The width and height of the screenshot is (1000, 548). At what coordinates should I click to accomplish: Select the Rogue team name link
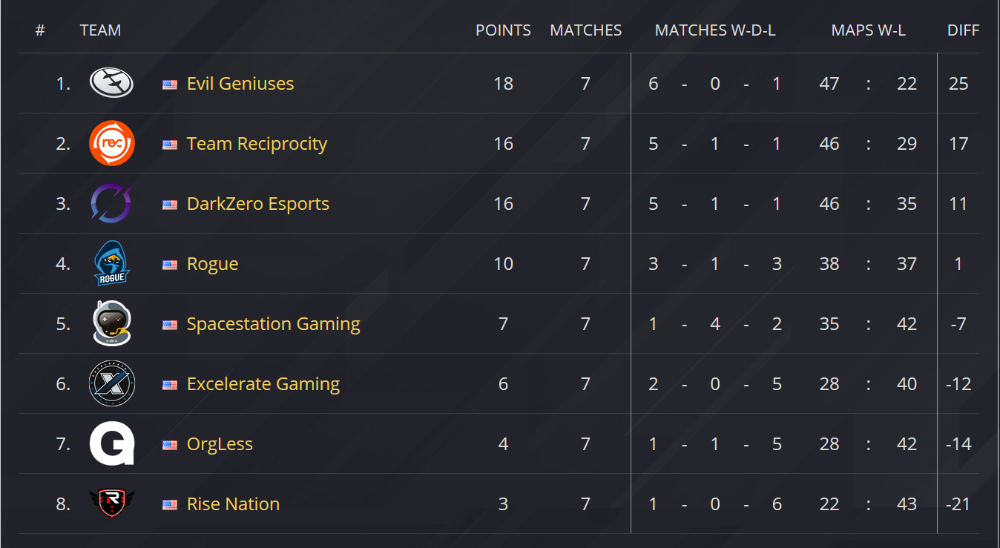[x=213, y=264]
